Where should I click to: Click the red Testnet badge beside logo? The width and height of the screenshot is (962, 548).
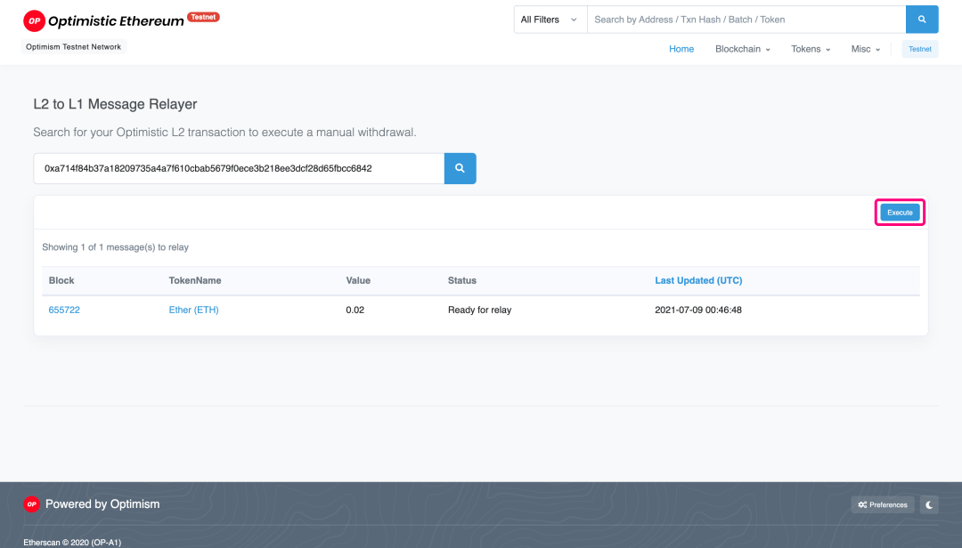(203, 17)
